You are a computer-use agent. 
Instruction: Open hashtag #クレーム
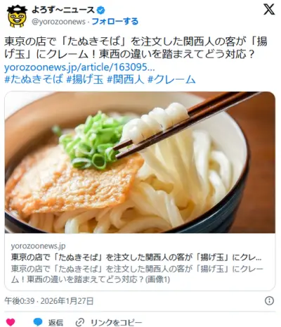[171, 79]
